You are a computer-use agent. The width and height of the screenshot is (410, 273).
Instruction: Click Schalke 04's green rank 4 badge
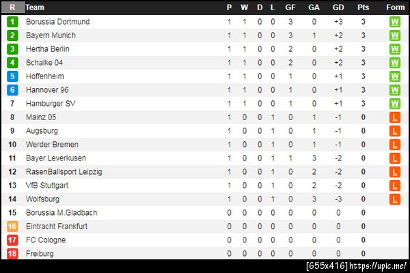coord(12,63)
